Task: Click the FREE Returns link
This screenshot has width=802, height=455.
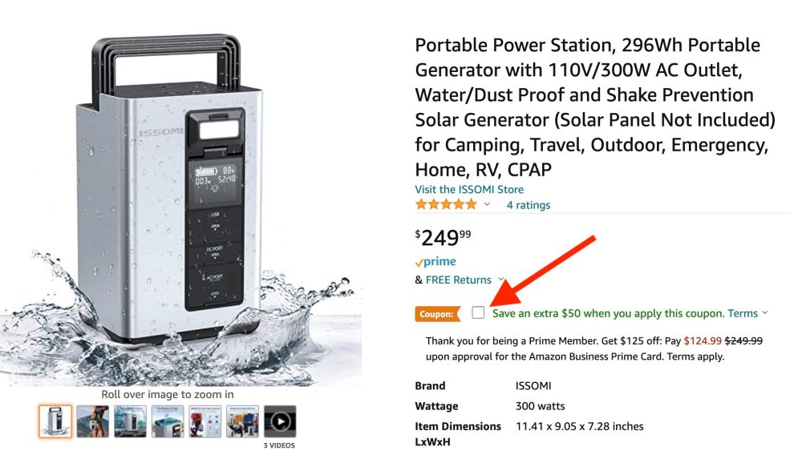Action: tap(458, 280)
